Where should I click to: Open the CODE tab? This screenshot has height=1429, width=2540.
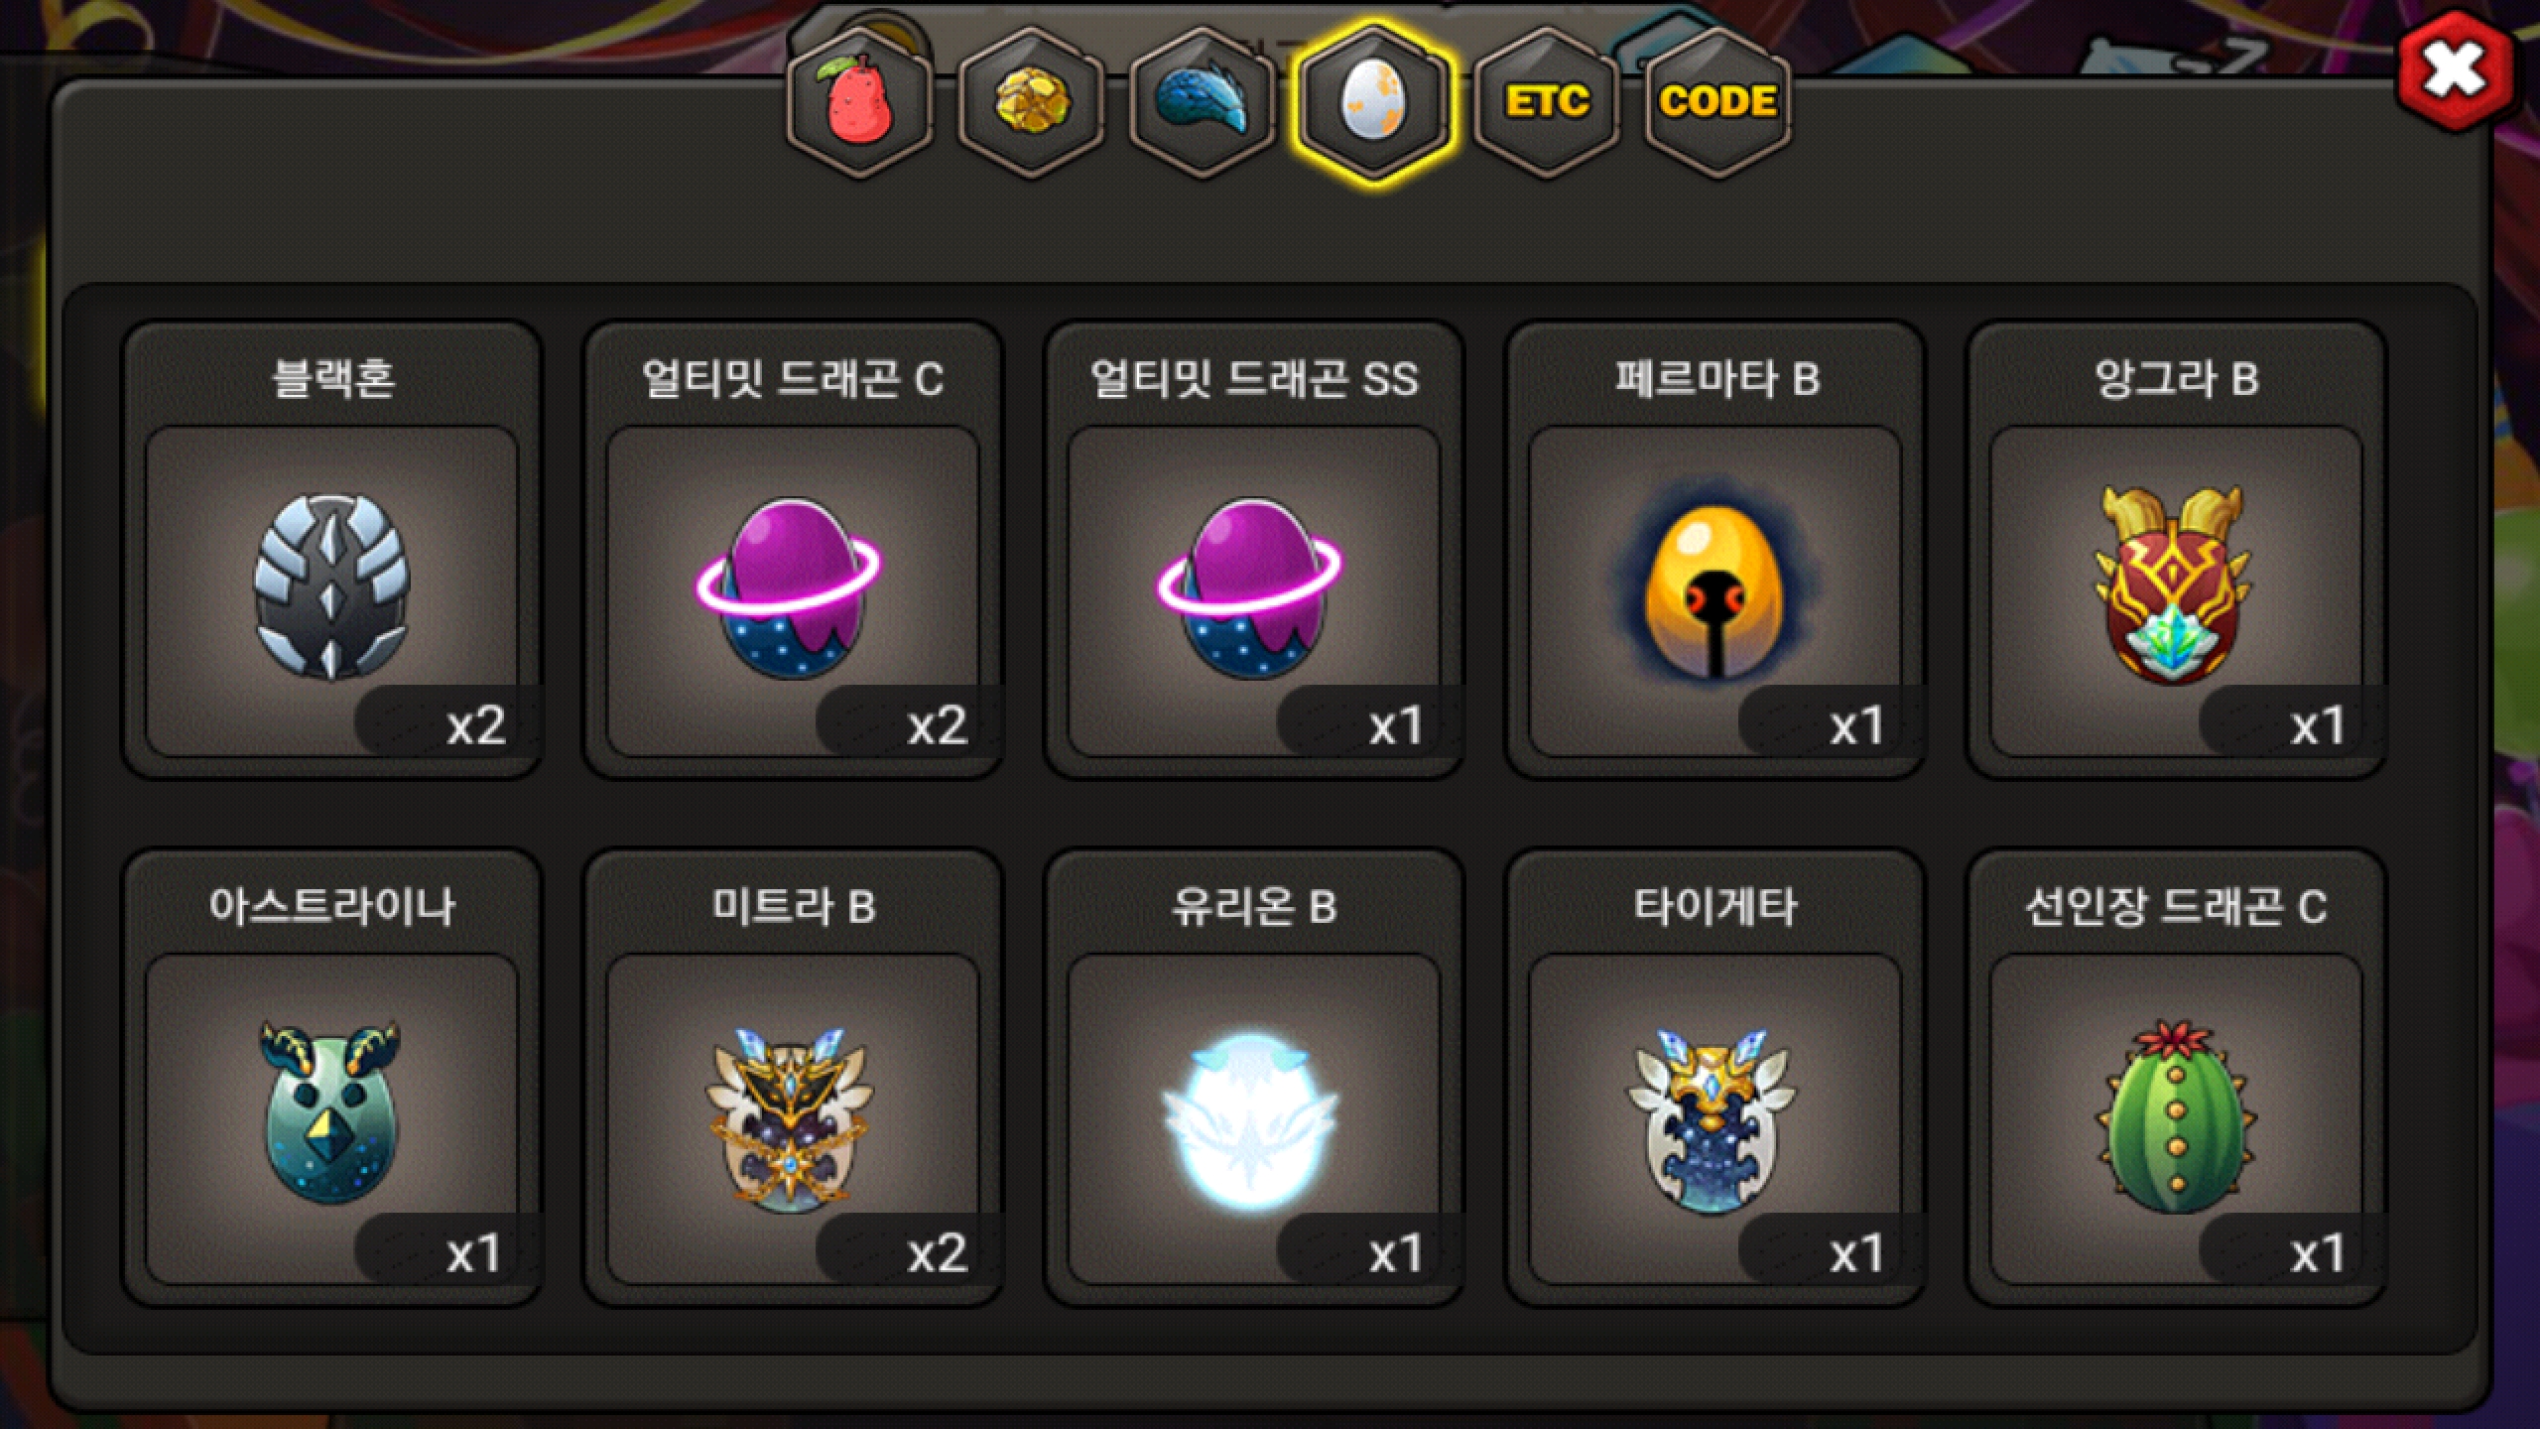(1717, 102)
